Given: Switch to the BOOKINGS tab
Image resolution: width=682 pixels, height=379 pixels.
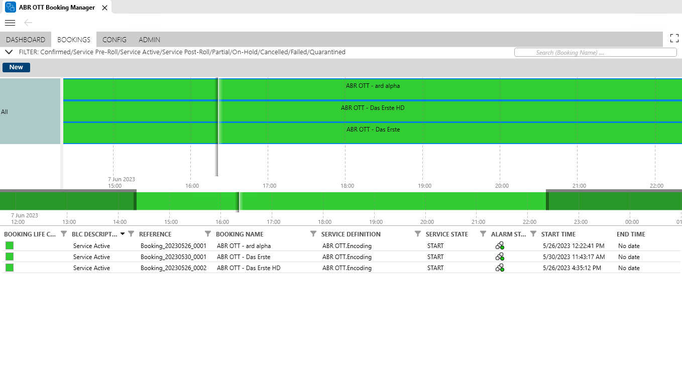Looking at the screenshot, I should [74, 40].
